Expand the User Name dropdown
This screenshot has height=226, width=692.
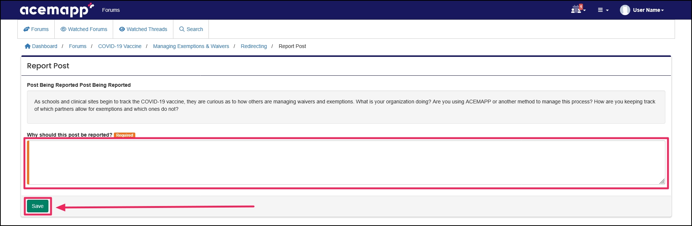(x=648, y=10)
